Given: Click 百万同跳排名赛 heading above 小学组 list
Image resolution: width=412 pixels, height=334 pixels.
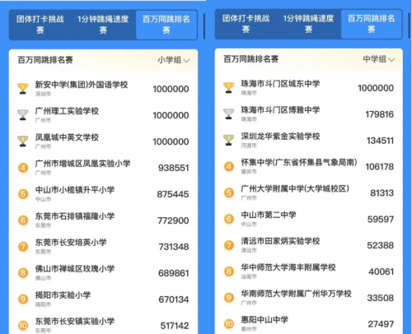Looking at the screenshot, I should click(45, 60).
